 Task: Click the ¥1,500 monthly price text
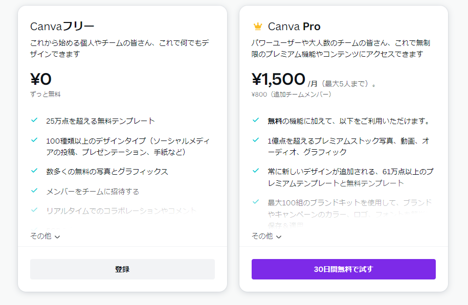(x=279, y=79)
